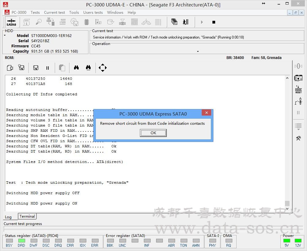This screenshot has width=307, height=251.
Task: Click the save log floppy disk icon
Action: click(x=36, y=68)
